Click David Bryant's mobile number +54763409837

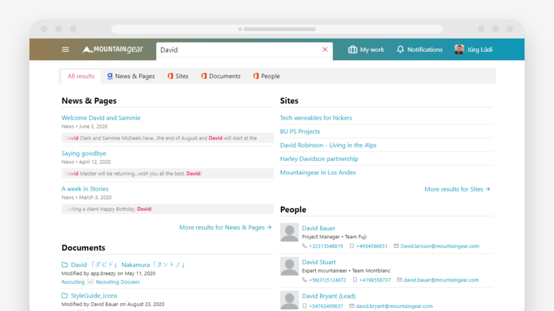325,306
